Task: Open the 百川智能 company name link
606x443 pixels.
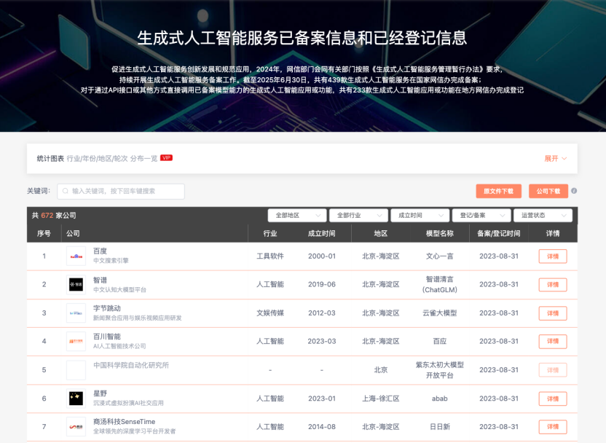Action: pos(107,337)
